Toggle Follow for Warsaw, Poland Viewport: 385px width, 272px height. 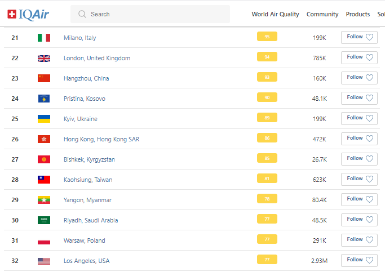click(x=359, y=240)
